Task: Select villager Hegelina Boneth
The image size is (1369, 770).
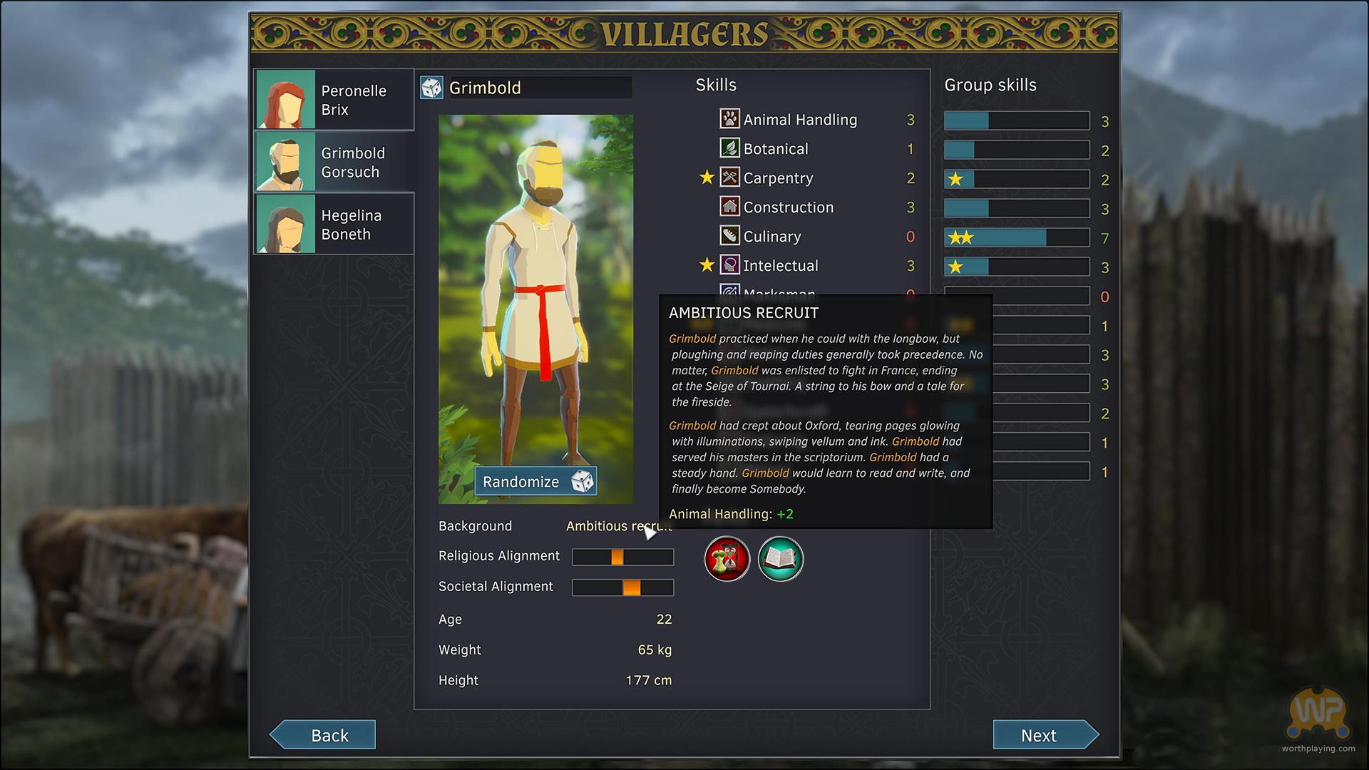Action: [334, 225]
